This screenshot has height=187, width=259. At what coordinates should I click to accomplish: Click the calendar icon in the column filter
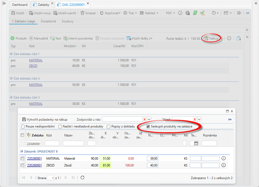click(196, 143)
